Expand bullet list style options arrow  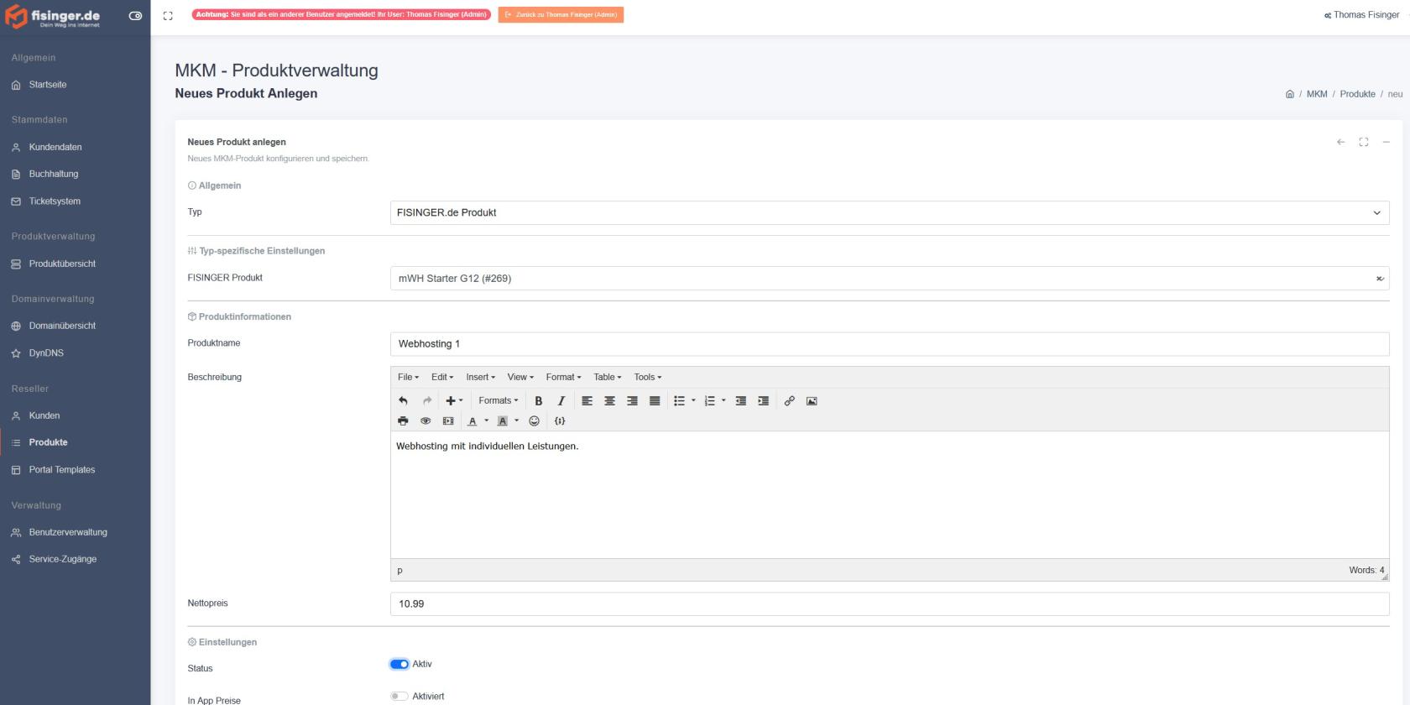coord(693,401)
